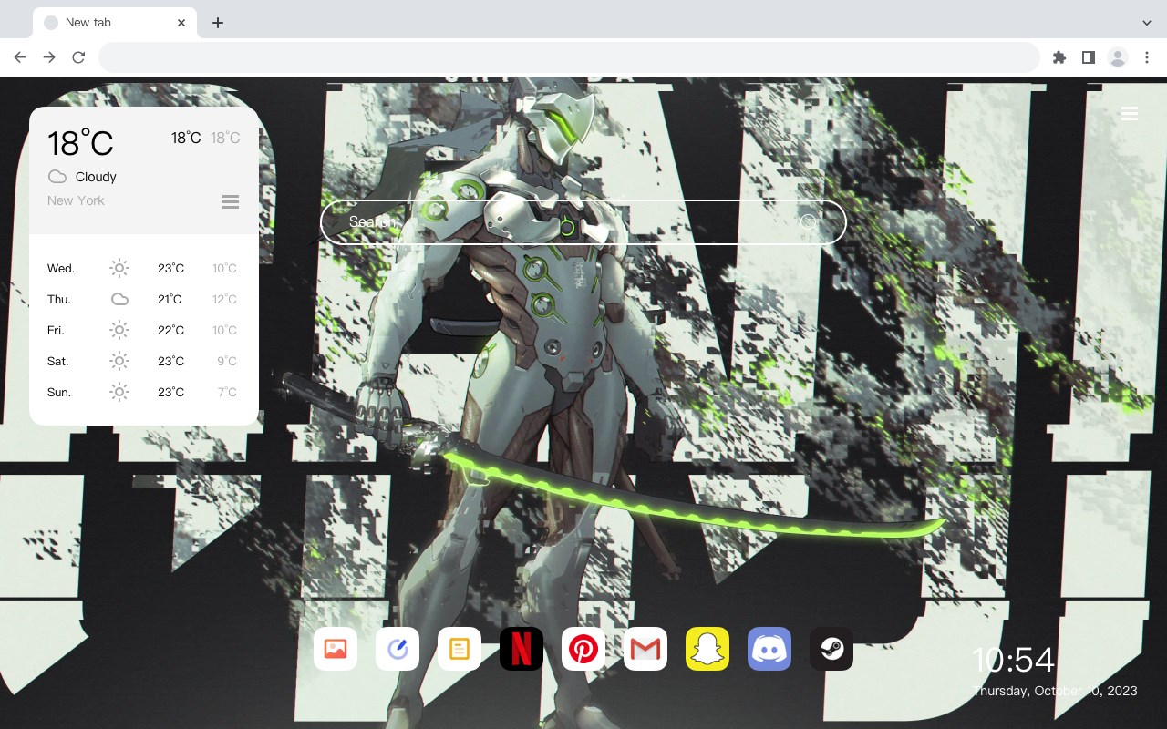The width and height of the screenshot is (1167, 729).
Task: Click the Thursday, October date text
Action: [1055, 691]
